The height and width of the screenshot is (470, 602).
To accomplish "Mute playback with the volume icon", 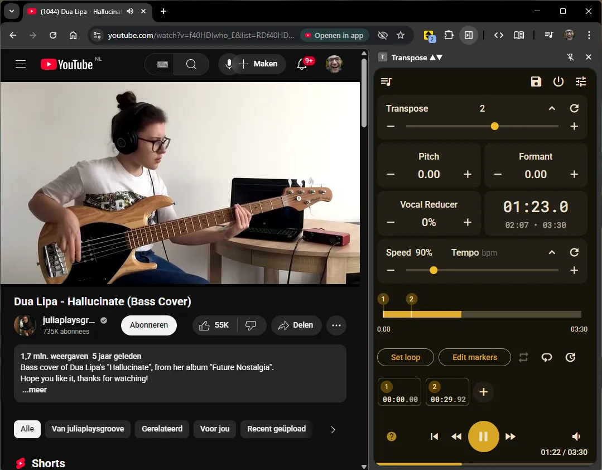I will (x=576, y=437).
